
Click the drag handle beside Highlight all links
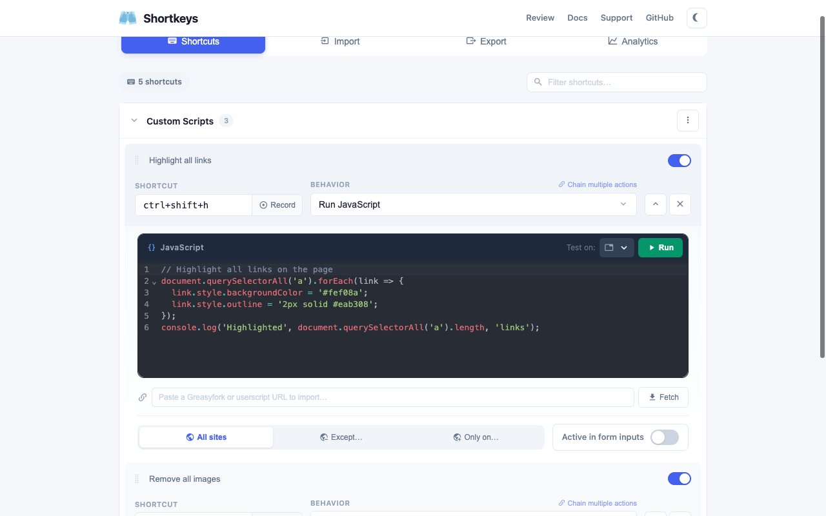coord(137,161)
